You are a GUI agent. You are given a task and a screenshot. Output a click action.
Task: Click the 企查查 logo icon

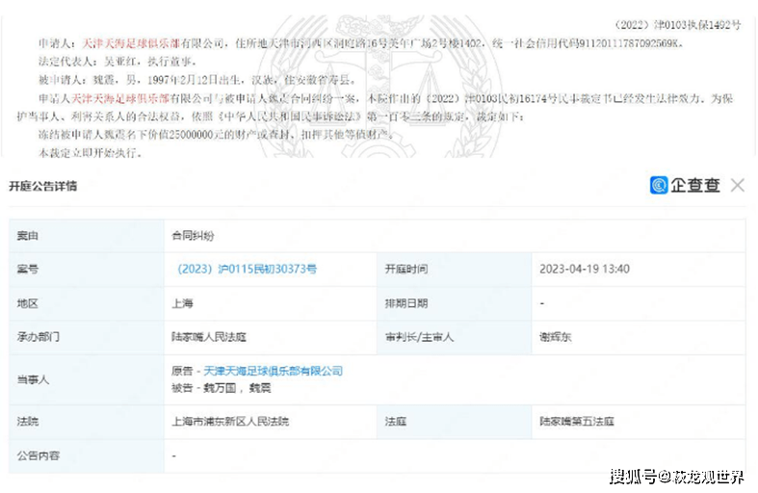point(659,185)
